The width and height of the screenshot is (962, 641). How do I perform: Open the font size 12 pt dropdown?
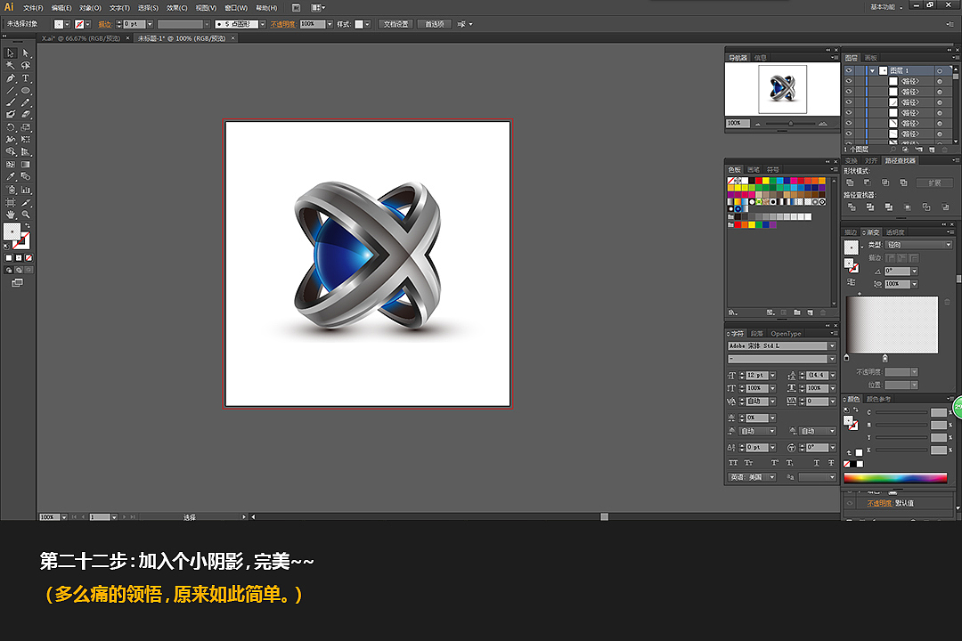coord(772,376)
